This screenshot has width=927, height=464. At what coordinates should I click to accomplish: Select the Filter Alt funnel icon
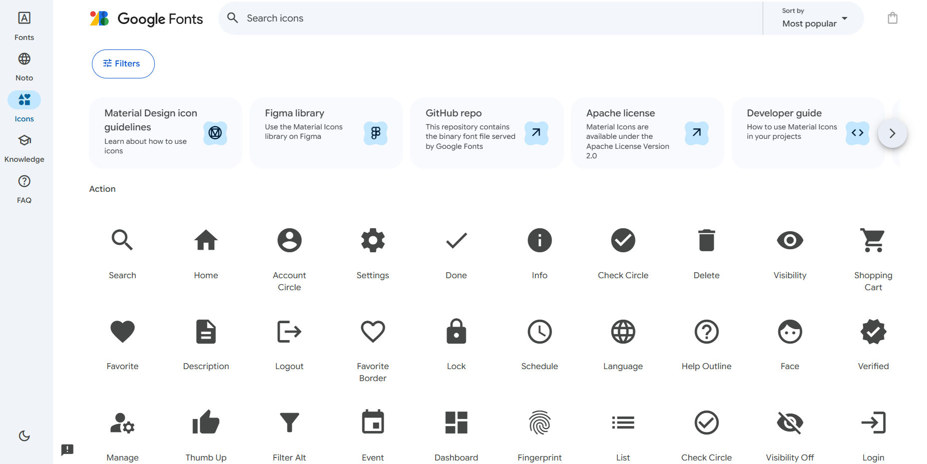point(289,423)
